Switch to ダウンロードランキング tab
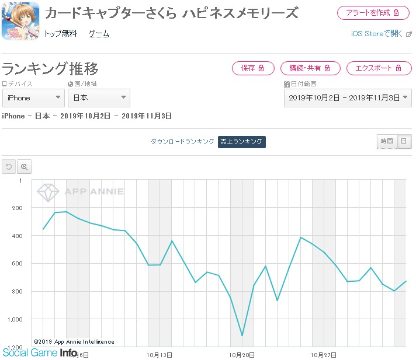This screenshot has height=360, width=416. click(182, 141)
